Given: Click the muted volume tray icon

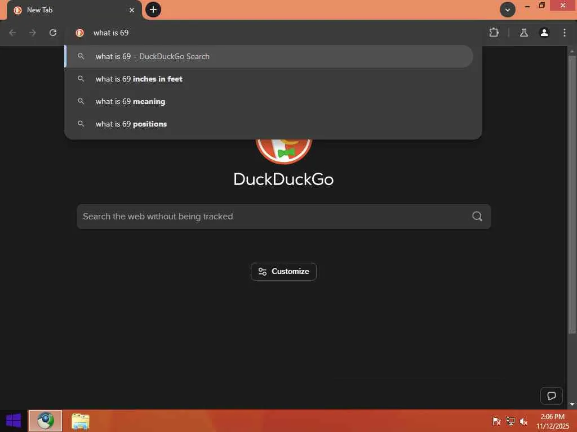Looking at the screenshot, I should 523,421.
